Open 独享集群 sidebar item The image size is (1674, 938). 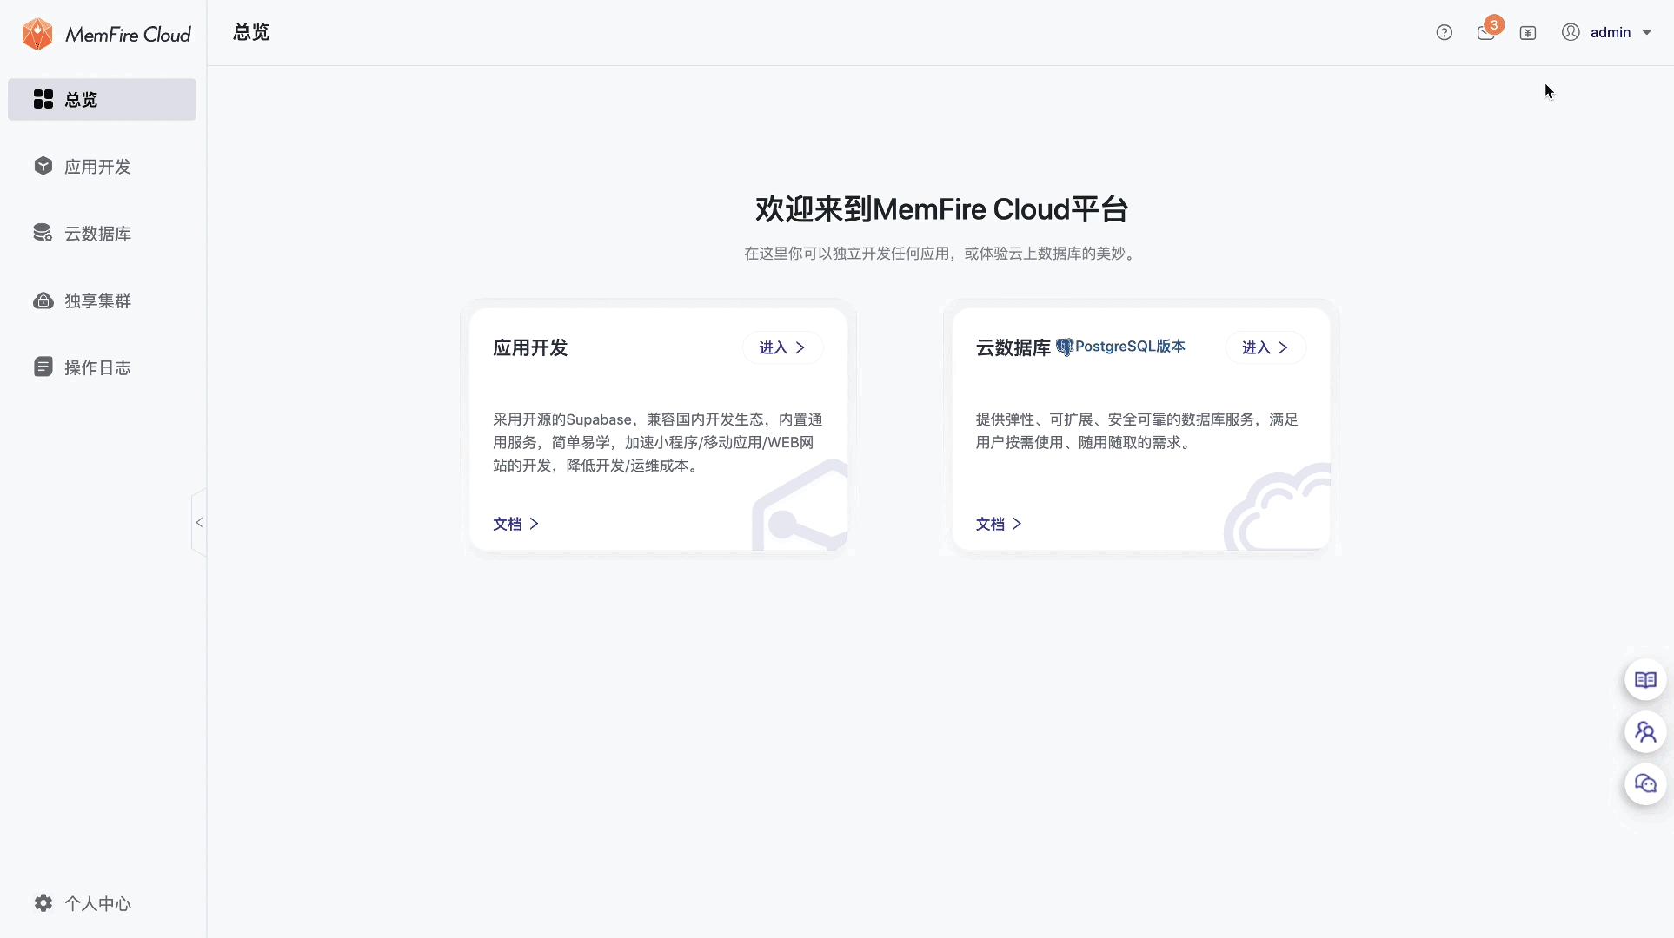(x=97, y=301)
